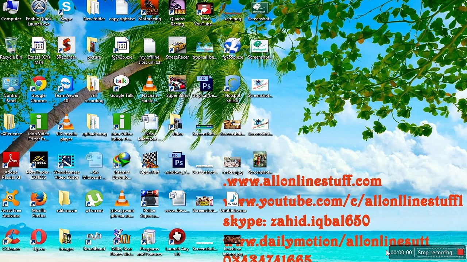The image size is (467, 262).
Task: Click the Avast Free Antivirus shortcut
Action: coord(11,205)
